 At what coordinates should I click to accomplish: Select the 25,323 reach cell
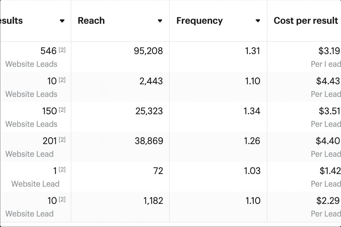(149, 111)
